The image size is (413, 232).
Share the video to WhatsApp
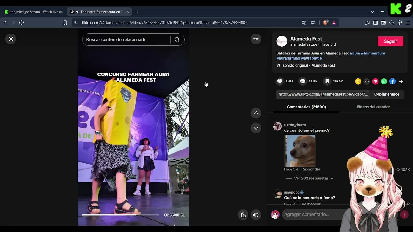pos(384,82)
